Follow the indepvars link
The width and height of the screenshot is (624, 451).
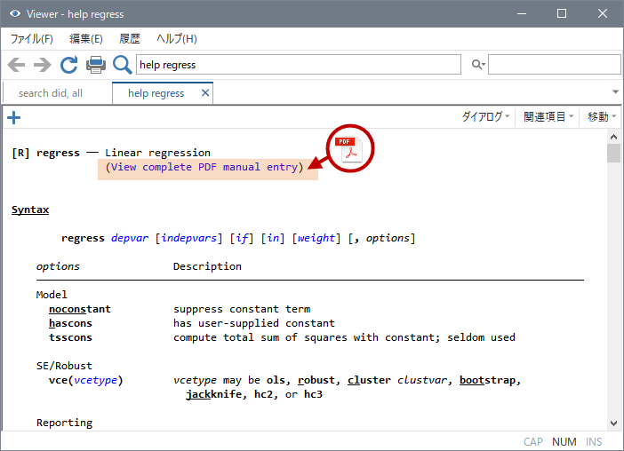click(189, 238)
